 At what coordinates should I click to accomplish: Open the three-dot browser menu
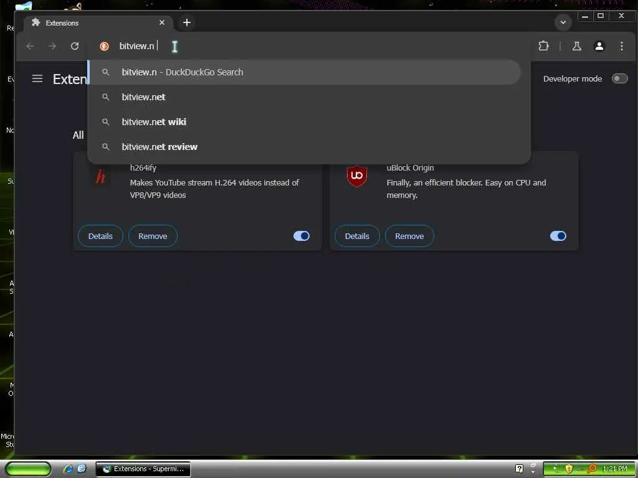coord(621,46)
